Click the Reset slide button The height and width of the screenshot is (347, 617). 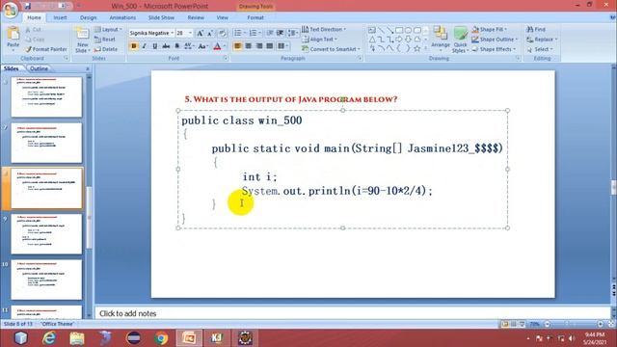[105, 40]
